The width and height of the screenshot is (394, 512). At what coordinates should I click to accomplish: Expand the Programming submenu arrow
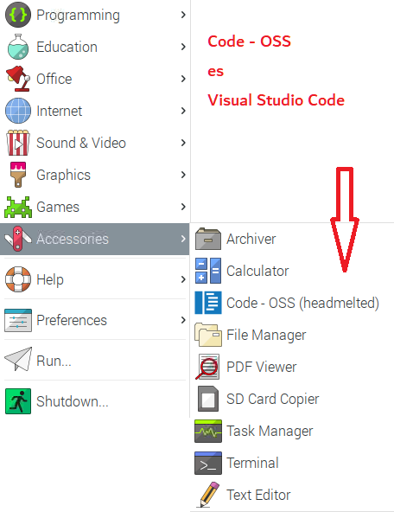(183, 15)
